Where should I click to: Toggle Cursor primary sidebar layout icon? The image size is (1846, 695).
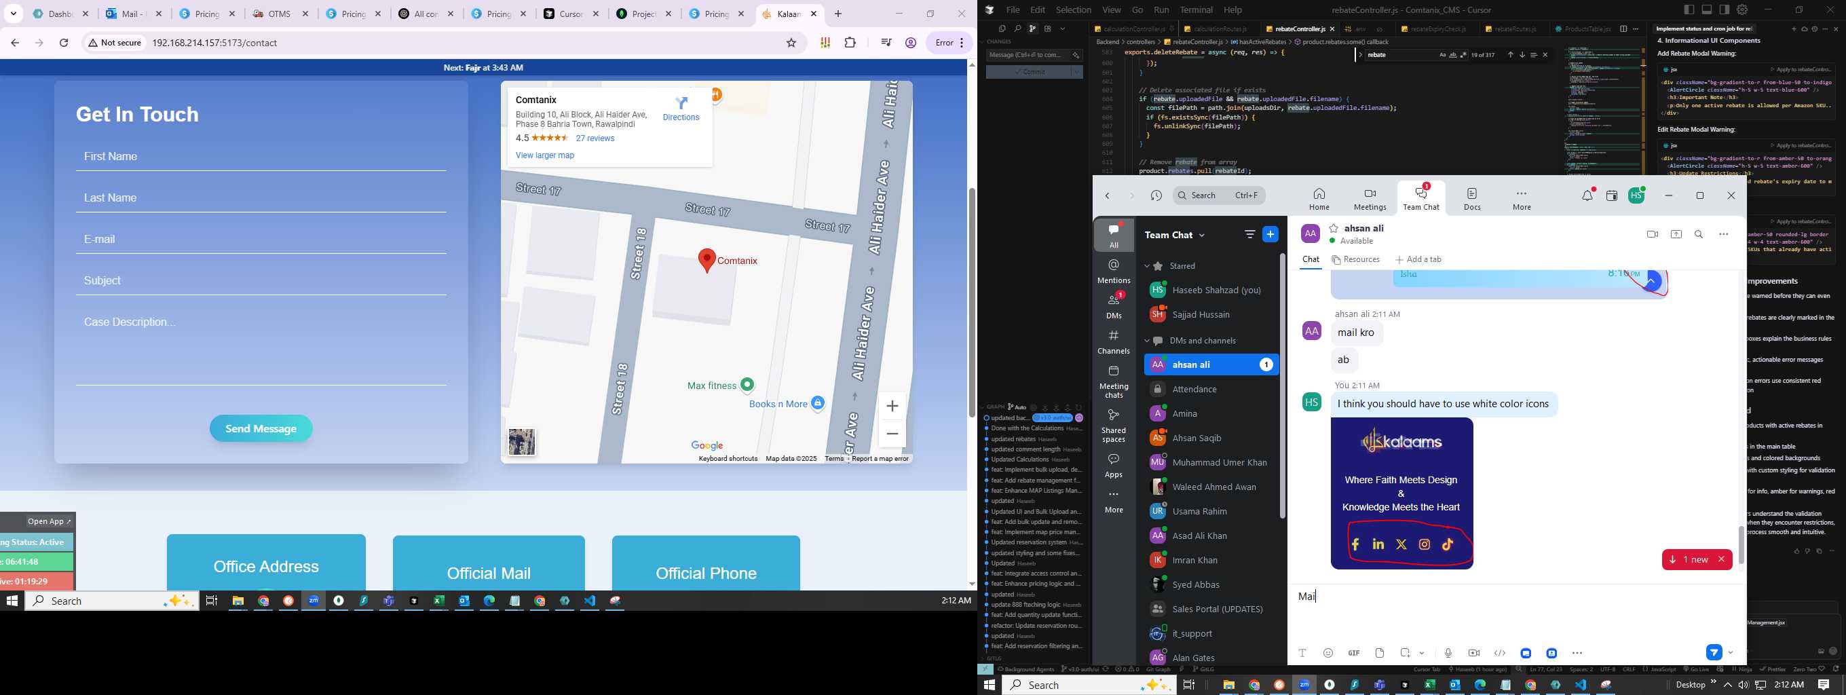1689,10
